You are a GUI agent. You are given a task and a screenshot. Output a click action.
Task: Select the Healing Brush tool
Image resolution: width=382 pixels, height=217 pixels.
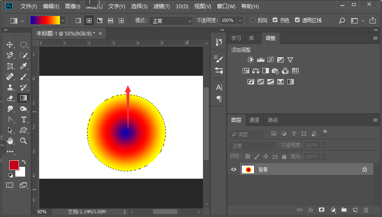10,77
